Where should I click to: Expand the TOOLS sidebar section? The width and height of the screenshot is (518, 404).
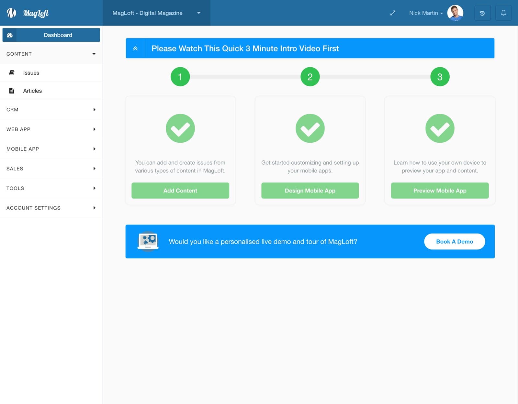click(51, 188)
